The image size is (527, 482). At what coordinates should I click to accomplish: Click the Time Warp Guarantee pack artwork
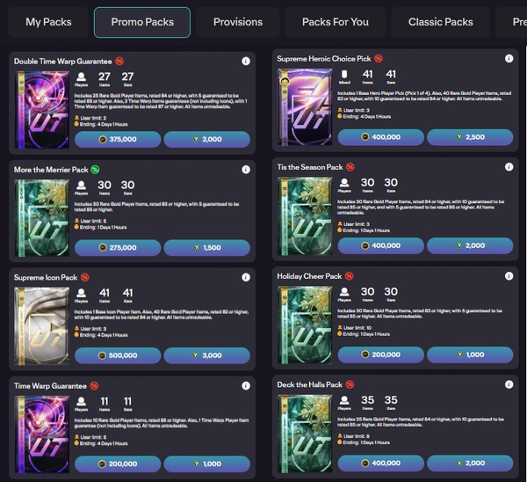40,429
